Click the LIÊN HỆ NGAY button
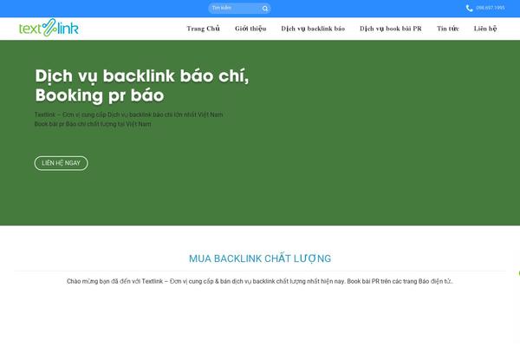 tap(61, 163)
